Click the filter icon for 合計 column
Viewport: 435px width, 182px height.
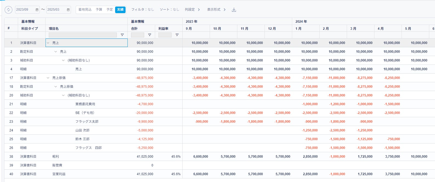click(150, 35)
